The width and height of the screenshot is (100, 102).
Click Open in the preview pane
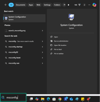point(56,37)
